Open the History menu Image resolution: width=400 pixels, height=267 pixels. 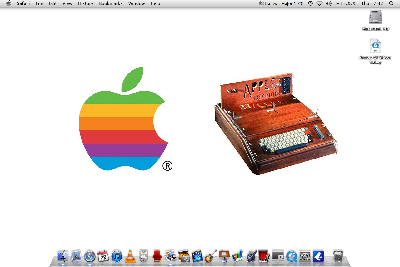coord(86,3)
